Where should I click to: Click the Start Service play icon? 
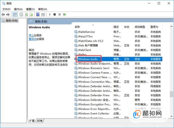[x=50, y=15]
